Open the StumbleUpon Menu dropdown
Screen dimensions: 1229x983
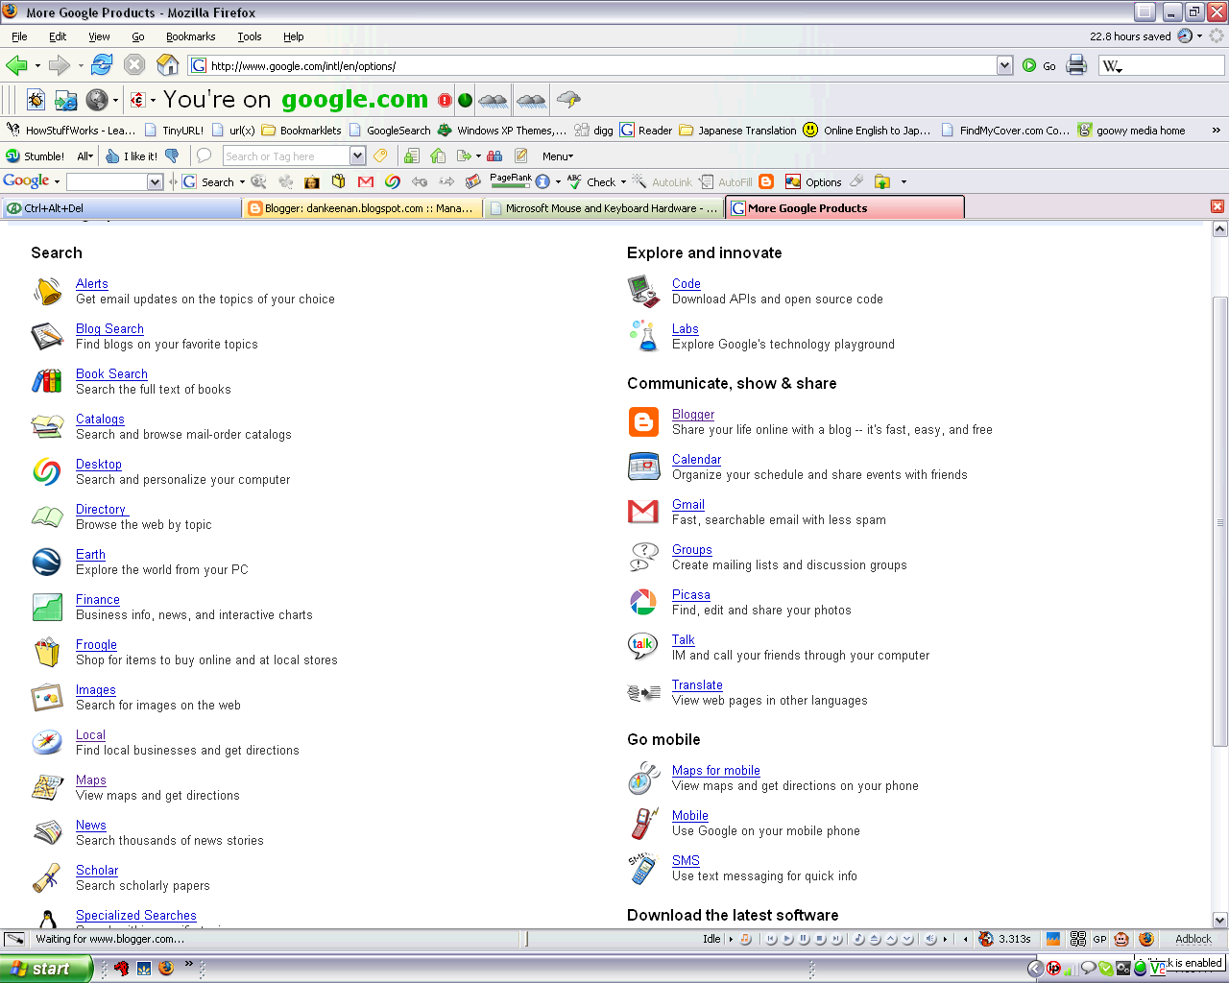tap(558, 156)
